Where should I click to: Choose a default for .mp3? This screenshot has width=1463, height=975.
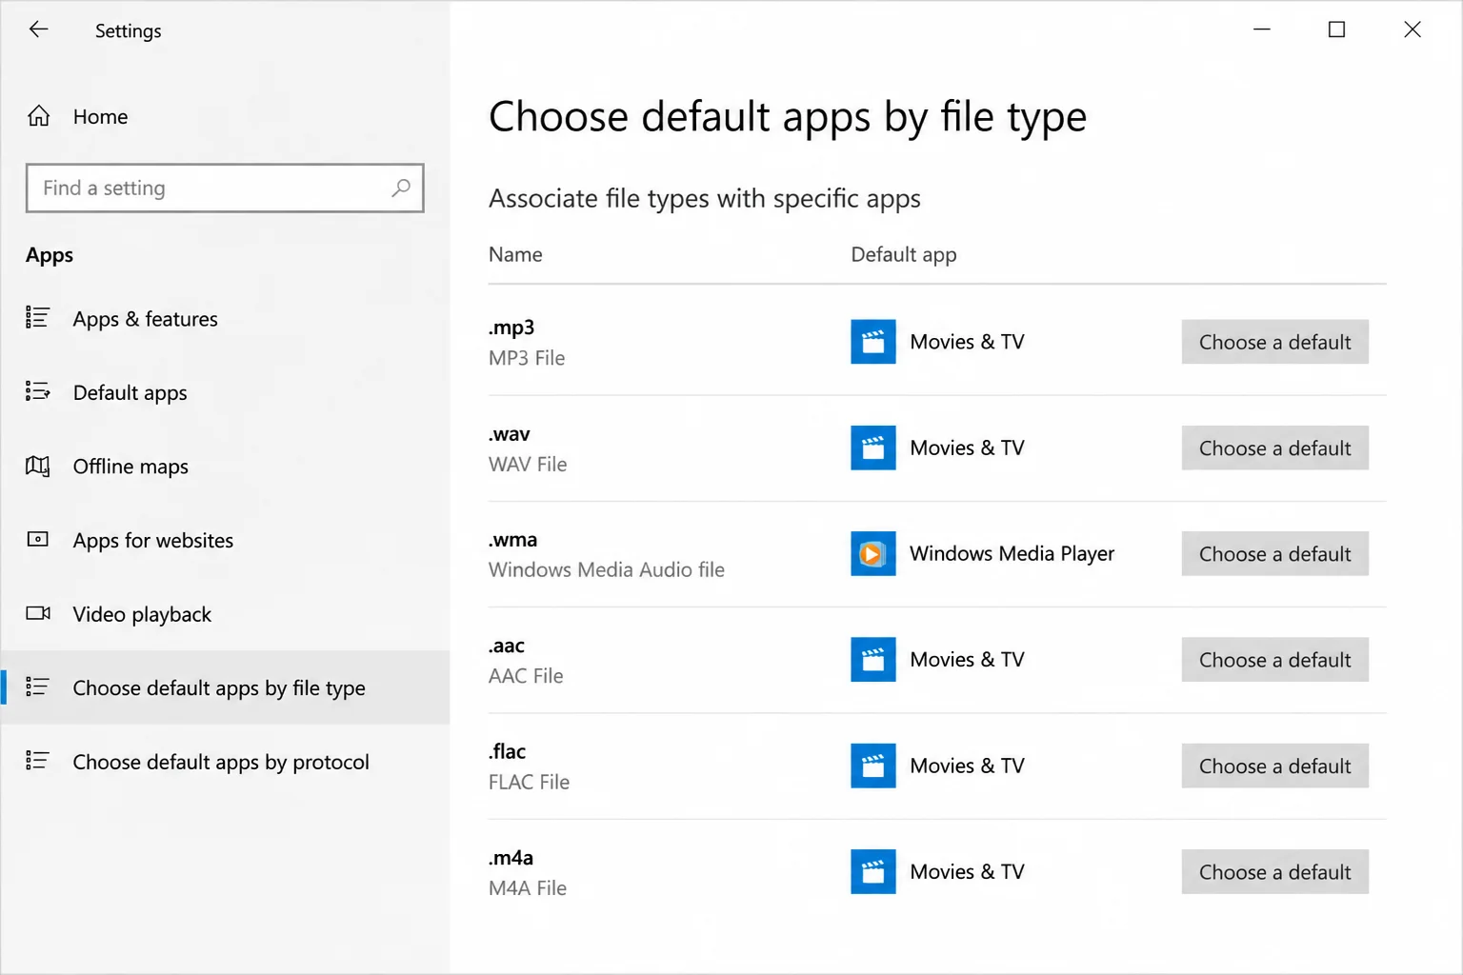tap(1274, 342)
